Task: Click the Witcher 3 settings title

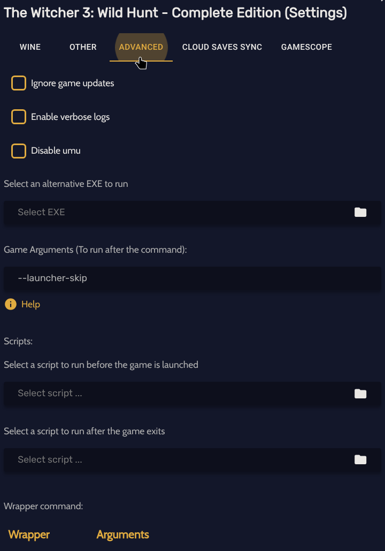Action: 175,13
